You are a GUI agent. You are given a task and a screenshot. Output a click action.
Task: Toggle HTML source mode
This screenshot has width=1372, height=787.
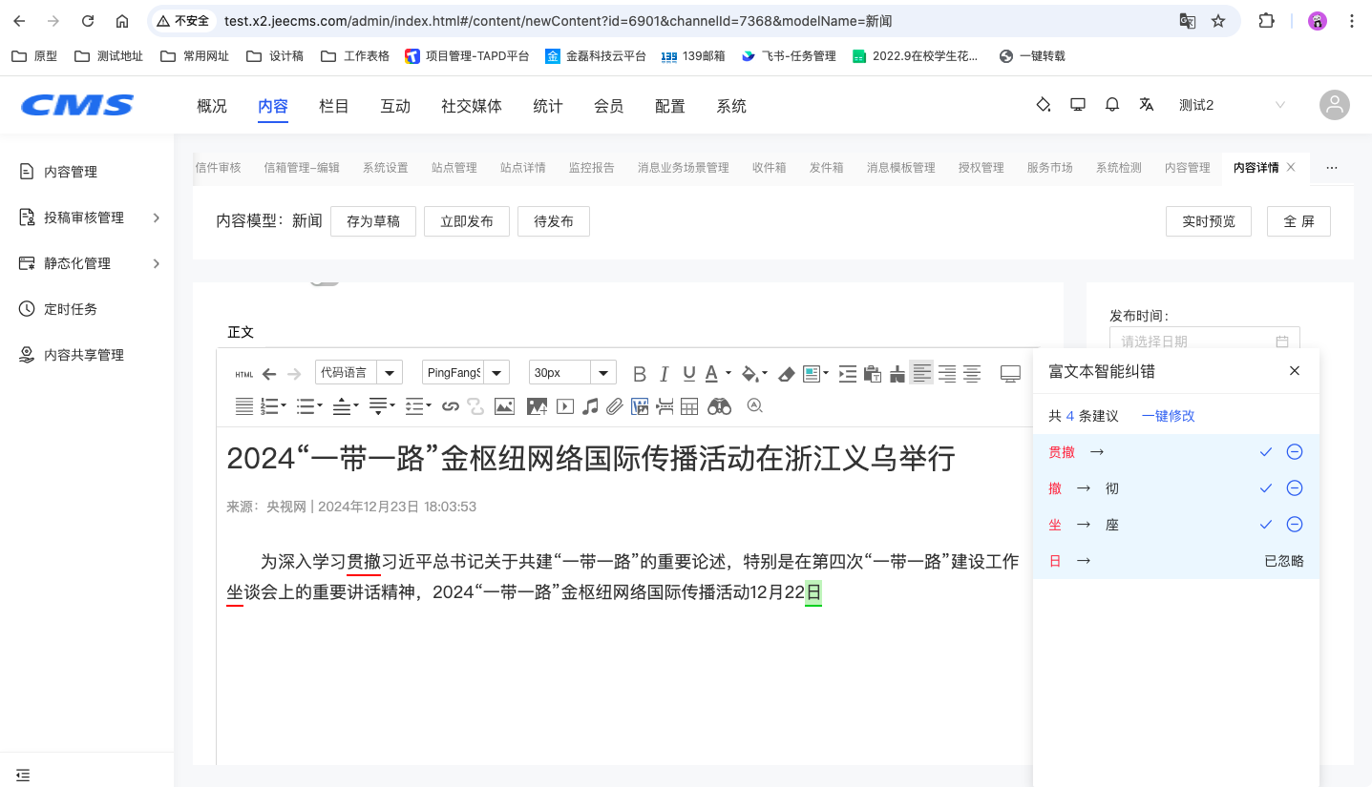[244, 374]
